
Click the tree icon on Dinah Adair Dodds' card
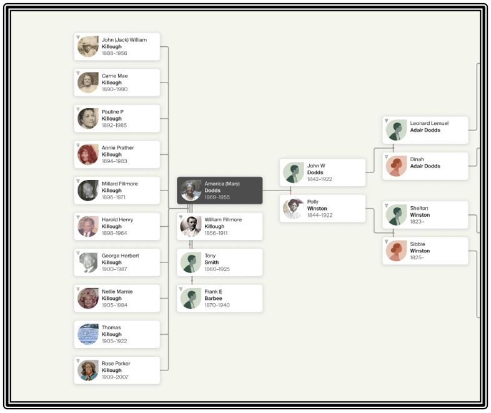387,157
